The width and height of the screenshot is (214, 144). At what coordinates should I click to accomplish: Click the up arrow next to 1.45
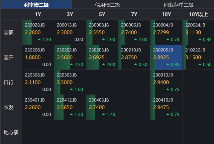pyautogui.click(x=104, y=115)
